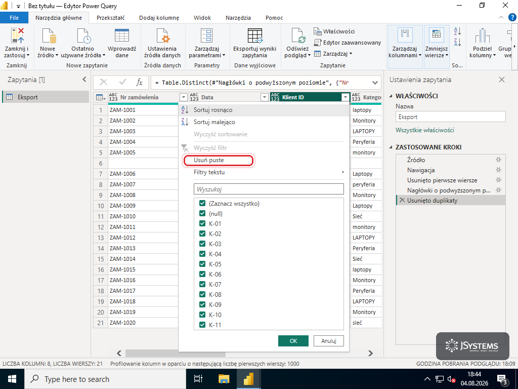Image resolution: width=518 pixels, height=389 pixels.
Task: Open the Windows Start menu
Action: coord(12,379)
